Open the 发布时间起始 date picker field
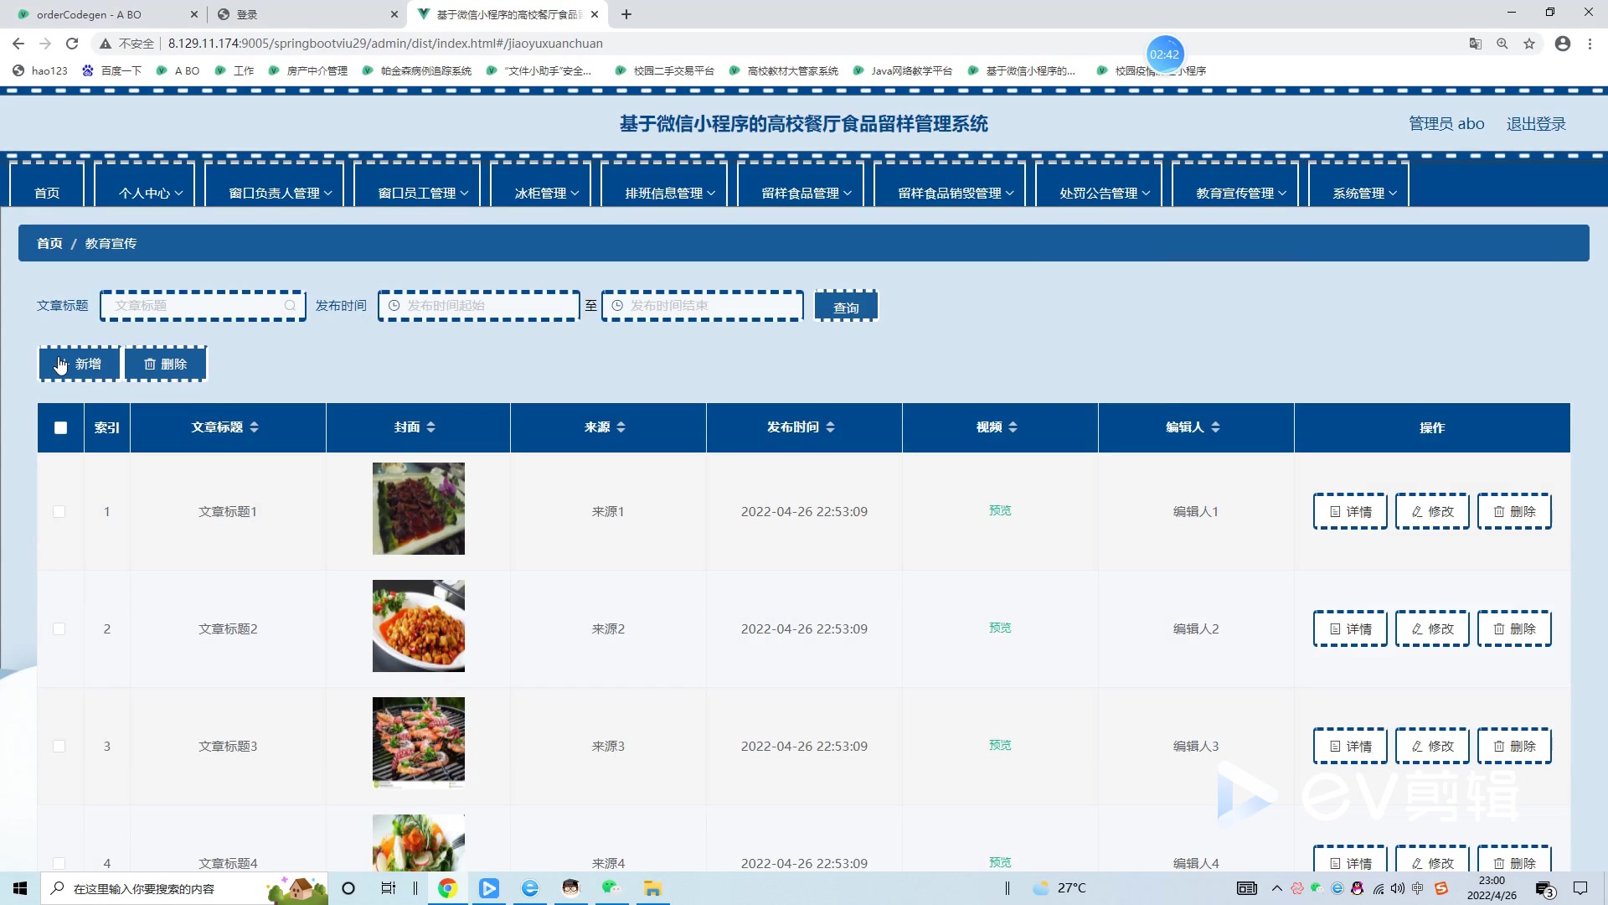This screenshot has height=905, width=1608. [479, 306]
